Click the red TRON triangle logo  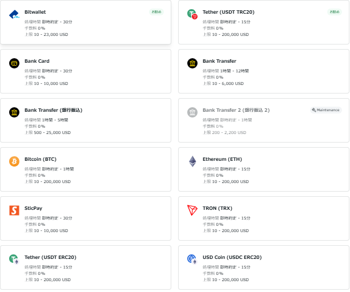(192, 210)
